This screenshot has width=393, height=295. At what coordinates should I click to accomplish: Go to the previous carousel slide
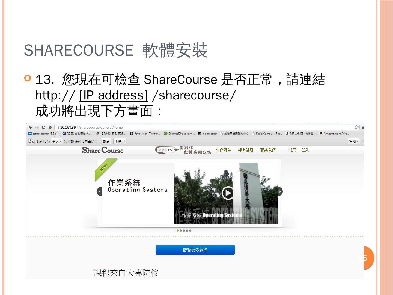[x=99, y=191]
